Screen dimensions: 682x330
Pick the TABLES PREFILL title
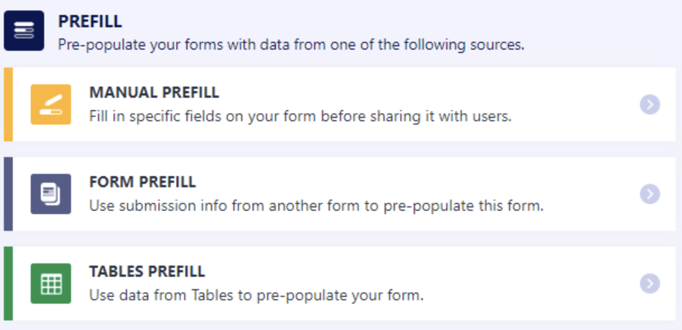click(x=147, y=272)
